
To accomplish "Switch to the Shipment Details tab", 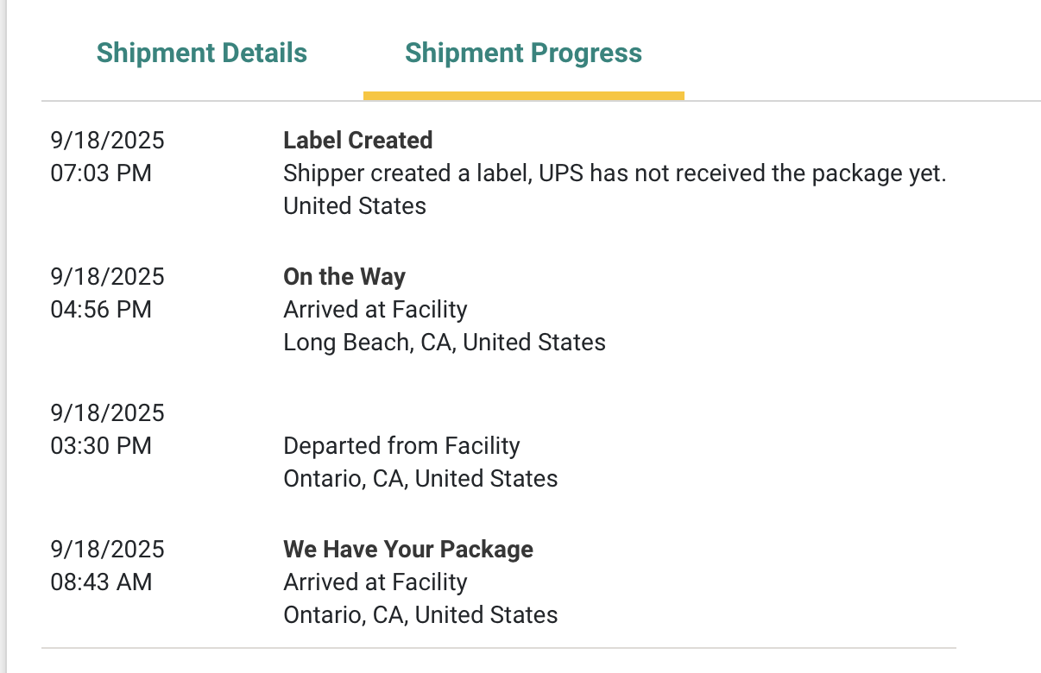I will [x=201, y=53].
